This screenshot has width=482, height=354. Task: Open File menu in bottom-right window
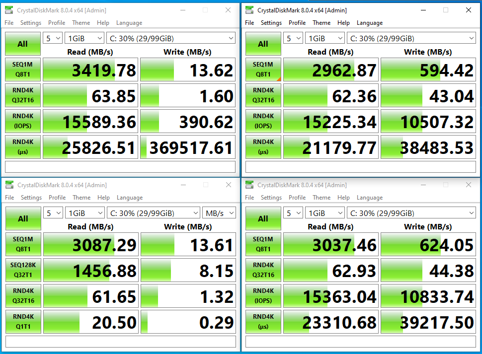pyautogui.click(x=249, y=198)
